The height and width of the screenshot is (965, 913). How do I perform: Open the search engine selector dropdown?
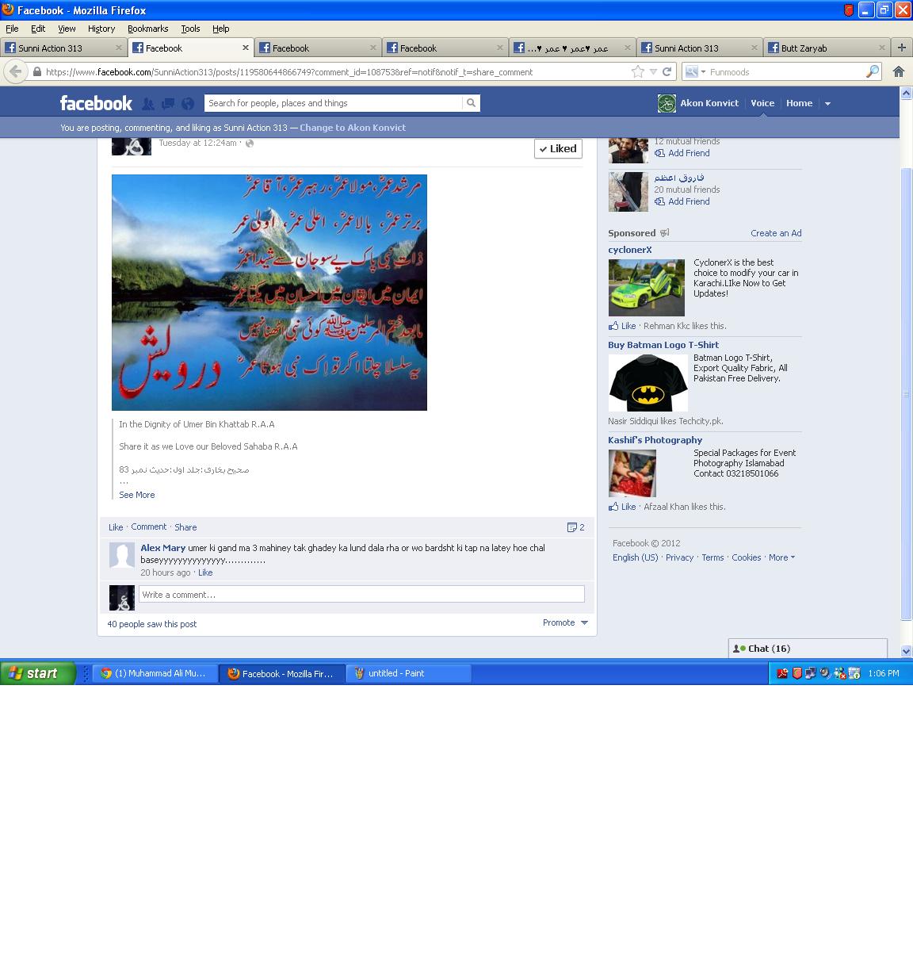(x=695, y=71)
